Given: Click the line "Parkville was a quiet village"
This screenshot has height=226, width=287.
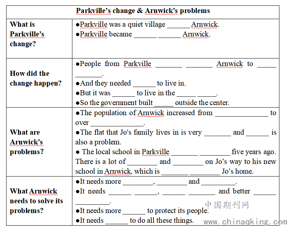Looking at the screenshot, I should (x=147, y=25).
